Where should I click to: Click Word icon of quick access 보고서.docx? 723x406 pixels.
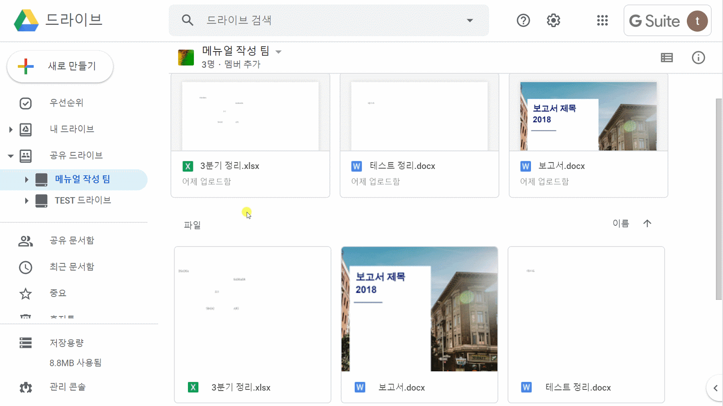tap(526, 166)
